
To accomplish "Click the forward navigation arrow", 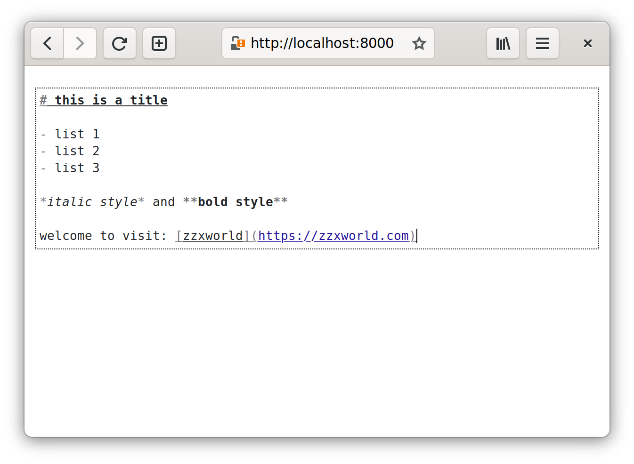I will (80, 43).
